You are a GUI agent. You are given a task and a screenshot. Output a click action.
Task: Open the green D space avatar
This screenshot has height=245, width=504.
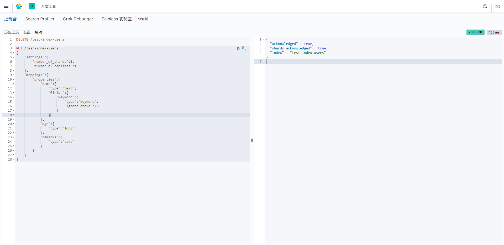tap(32, 6)
